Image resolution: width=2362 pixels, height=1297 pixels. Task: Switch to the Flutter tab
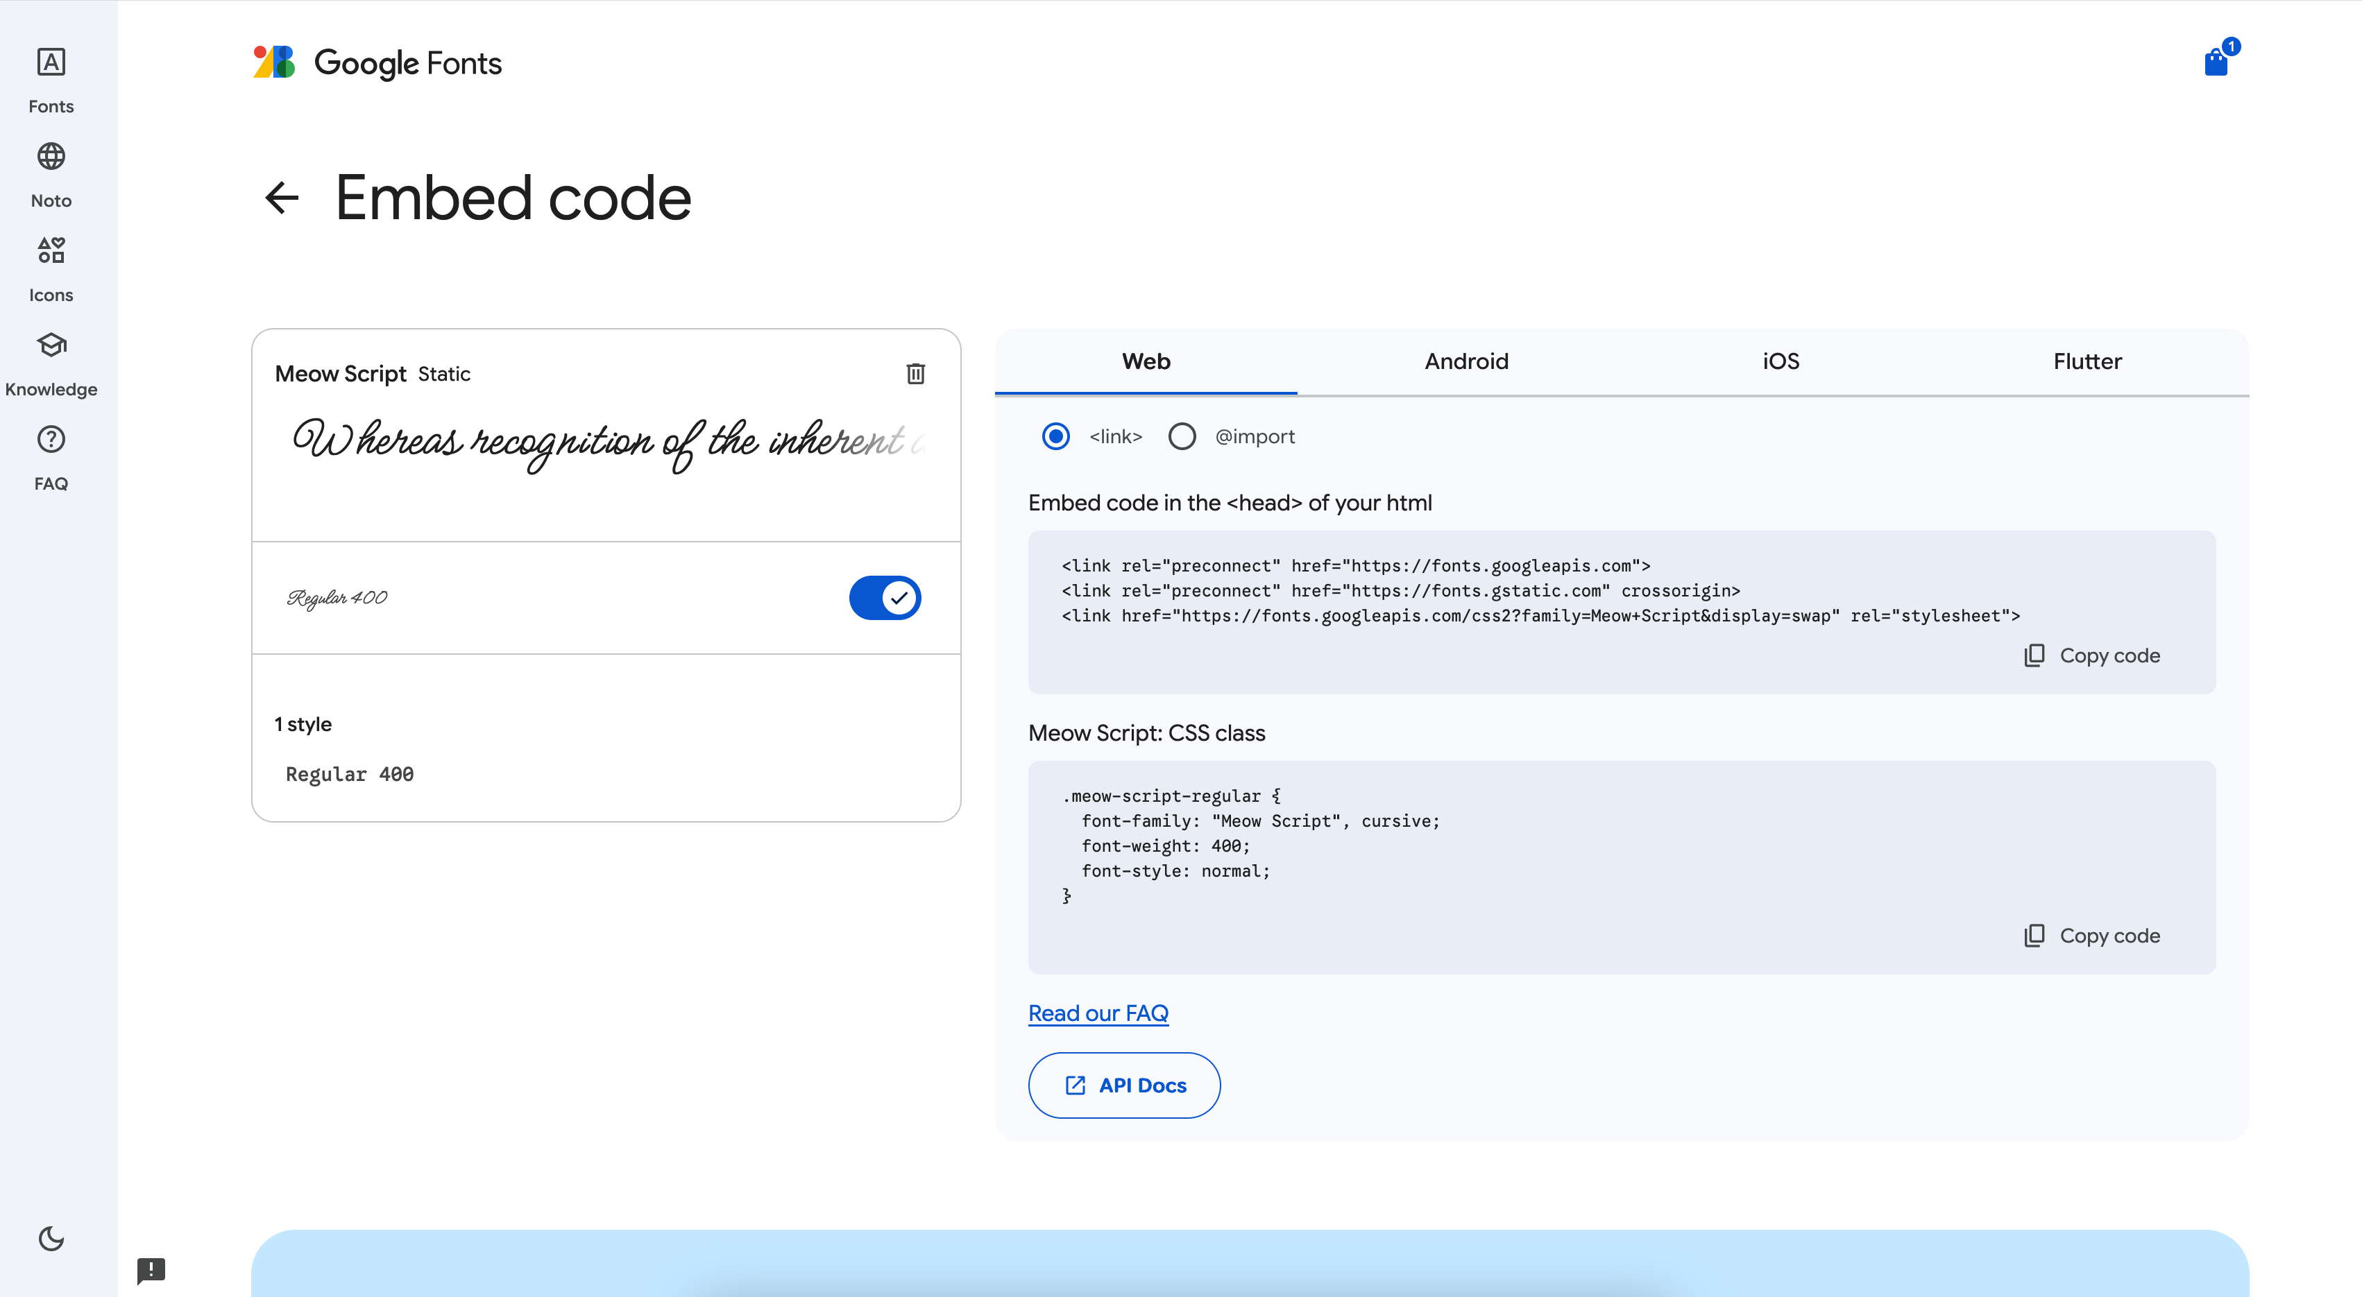(2087, 361)
